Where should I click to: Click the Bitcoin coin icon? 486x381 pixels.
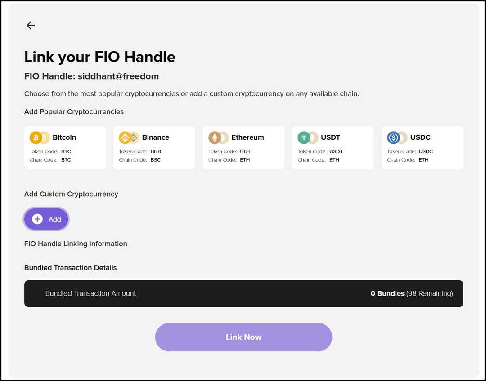click(x=37, y=137)
